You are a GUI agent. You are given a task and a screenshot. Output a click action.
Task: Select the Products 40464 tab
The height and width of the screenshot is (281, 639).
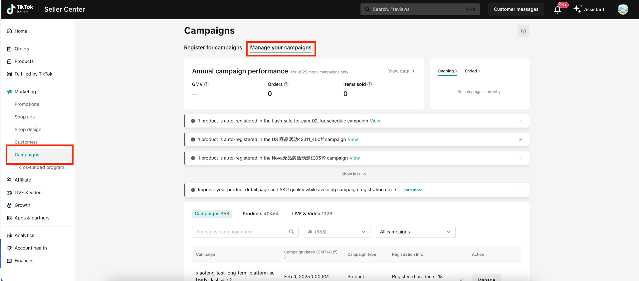pyautogui.click(x=260, y=214)
